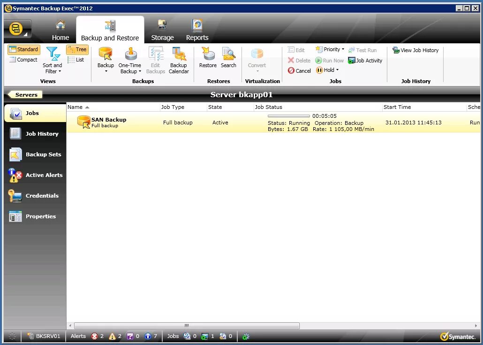Click the status bar spinner icon
The image size is (483, 345).
pyautogui.click(x=12, y=337)
